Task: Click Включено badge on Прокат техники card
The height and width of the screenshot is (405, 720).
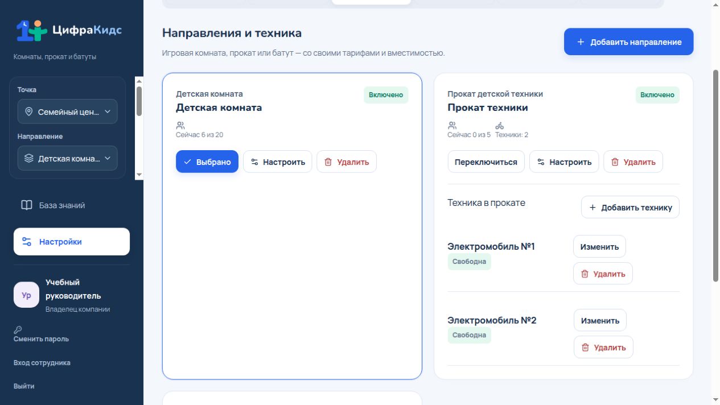Action: click(x=657, y=95)
